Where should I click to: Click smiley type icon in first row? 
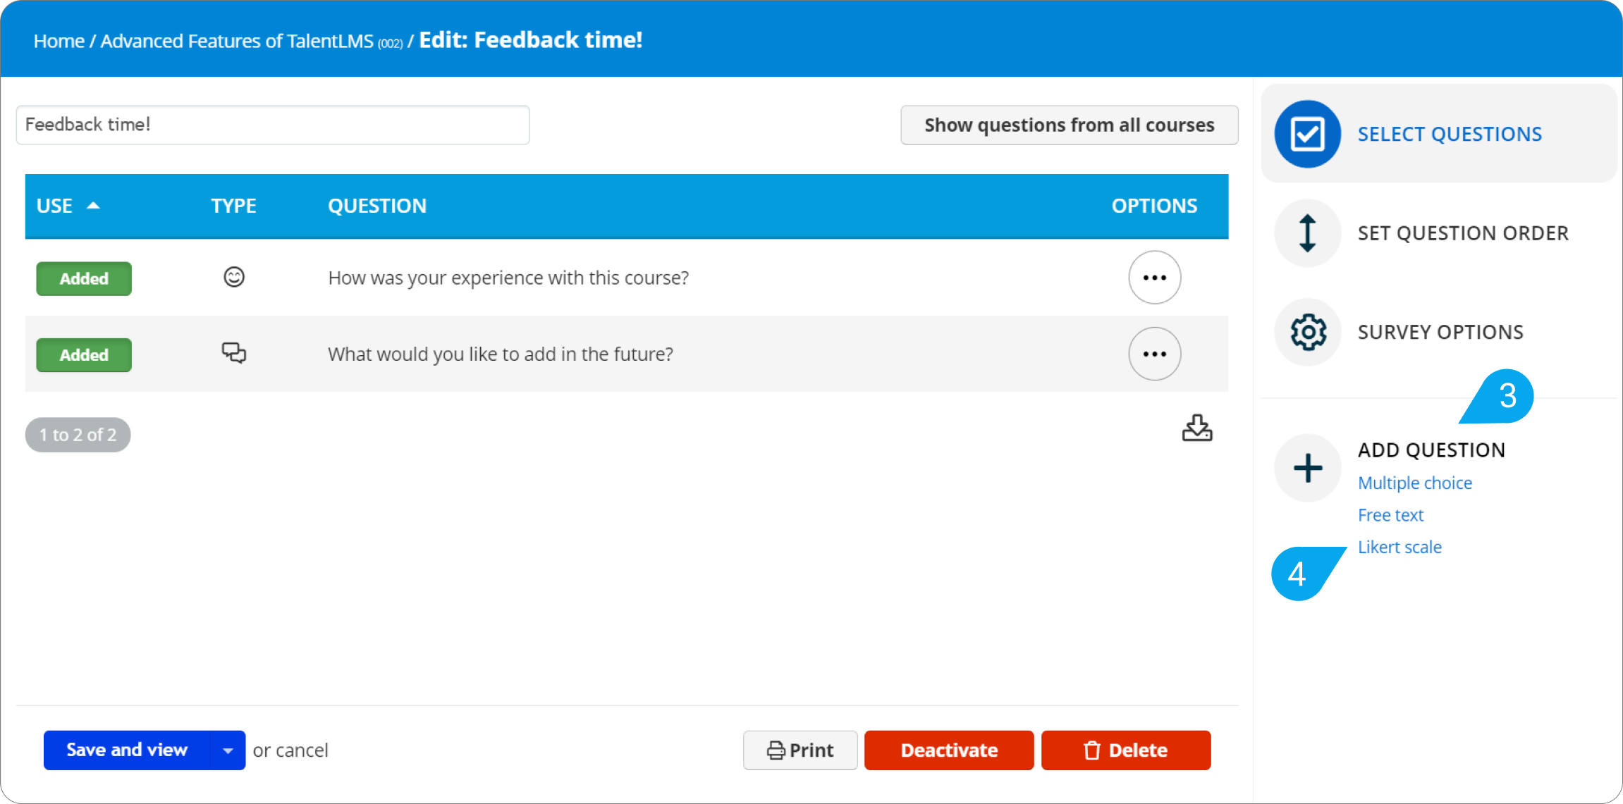[x=234, y=277]
